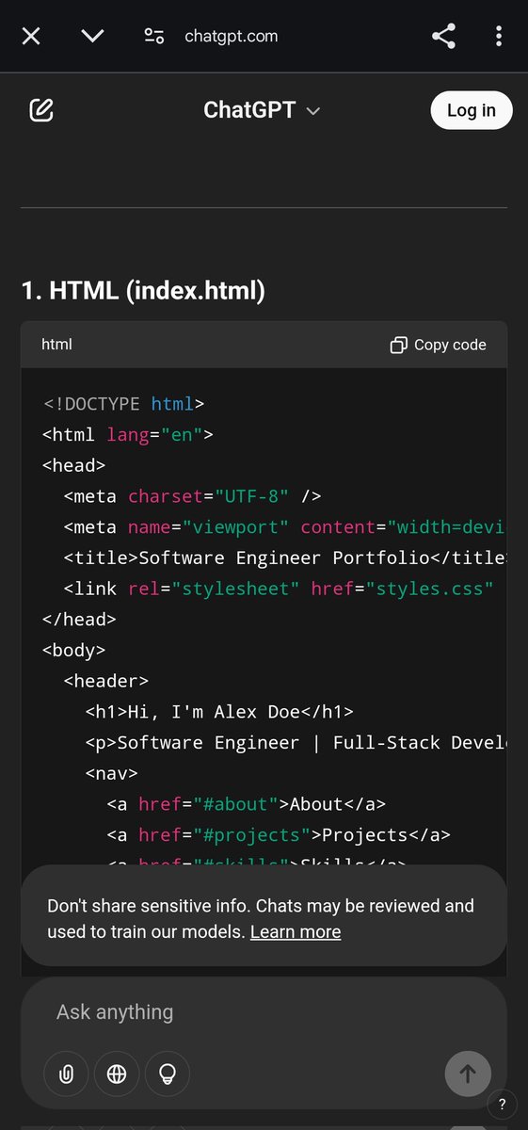
Task: Click the Log in button
Action: point(471,110)
